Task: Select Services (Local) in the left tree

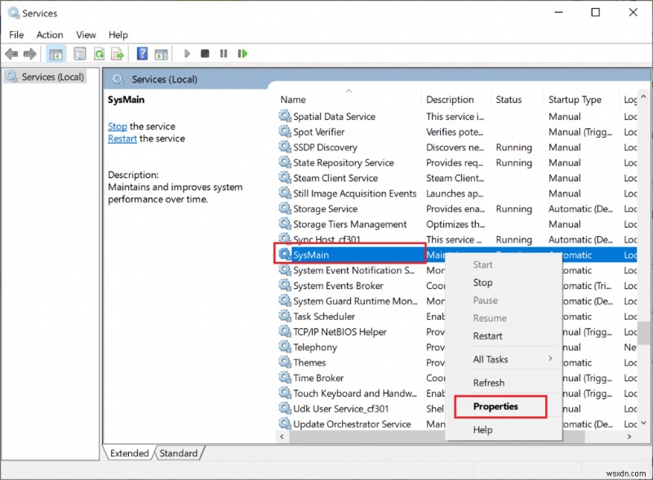Action: [x=51, y=76]
